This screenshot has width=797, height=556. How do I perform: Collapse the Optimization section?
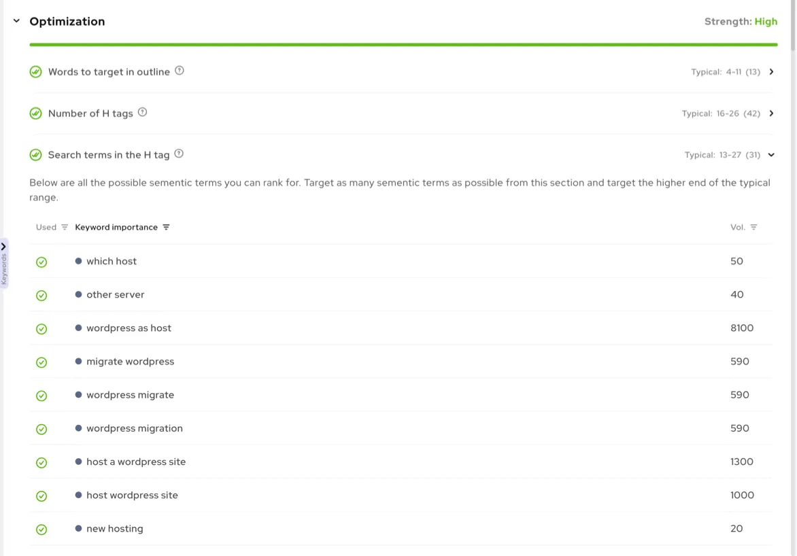pyautogui.click(x=16, y=20)
